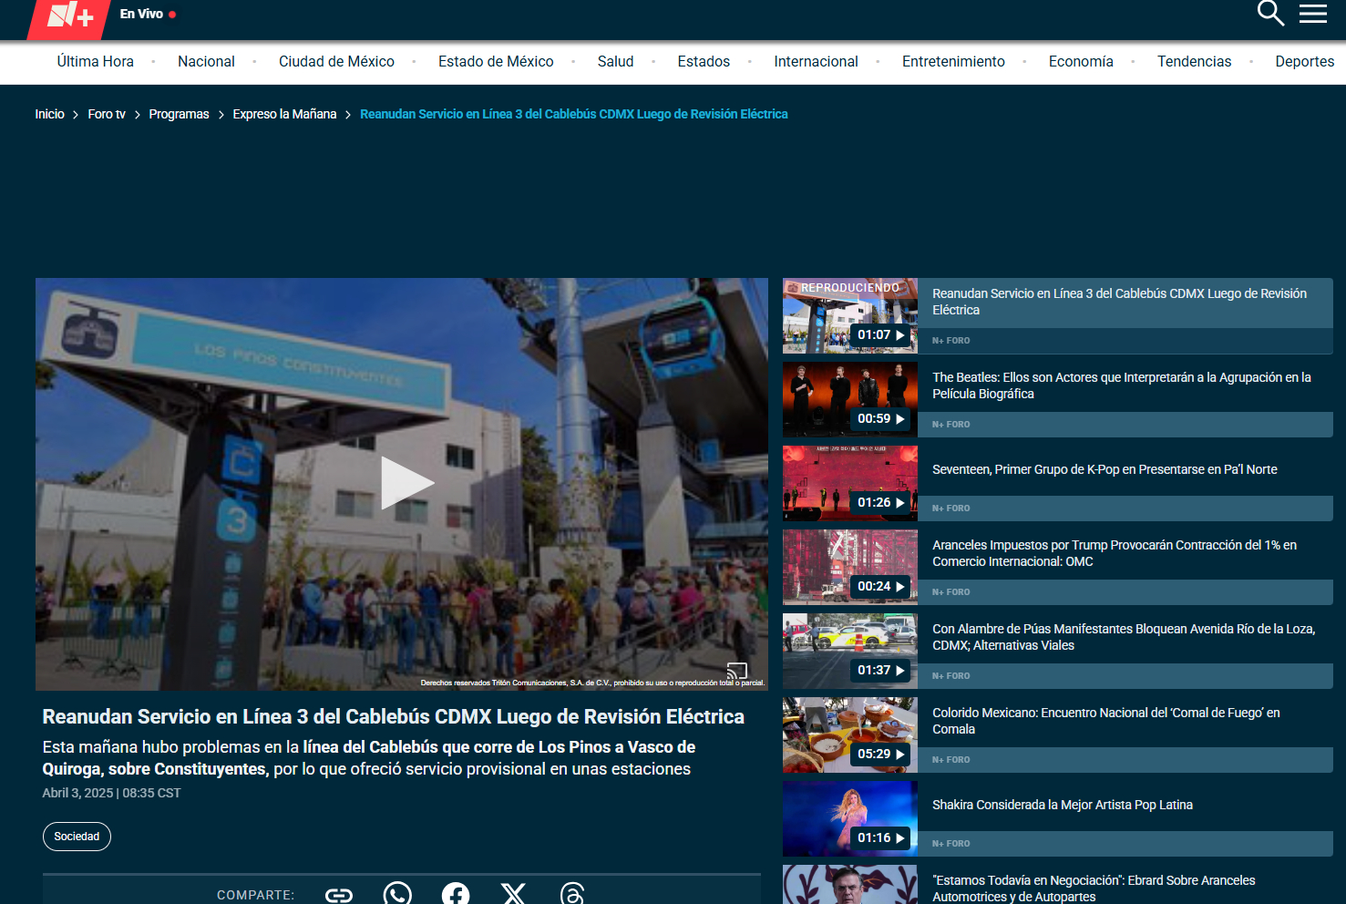Copy link using the chain share icon
The height and width of the screenshot is (904, 1346).
339,895
